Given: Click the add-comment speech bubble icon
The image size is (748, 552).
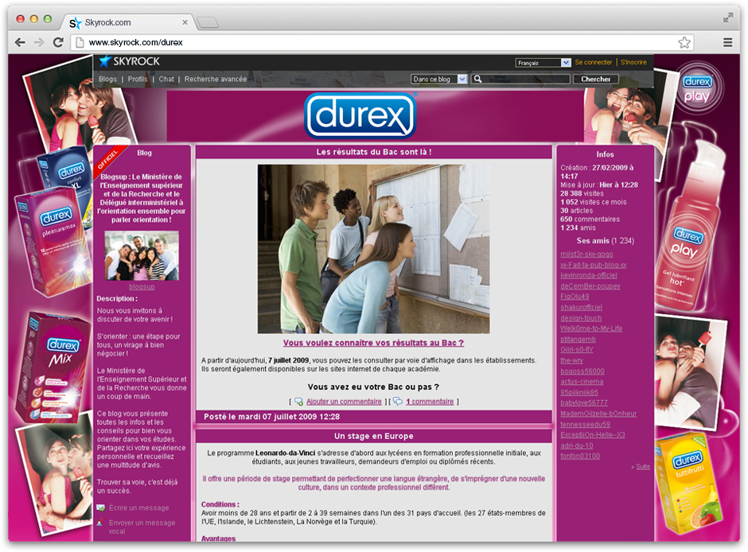Looking at the screenshot, I should [298, 402].
